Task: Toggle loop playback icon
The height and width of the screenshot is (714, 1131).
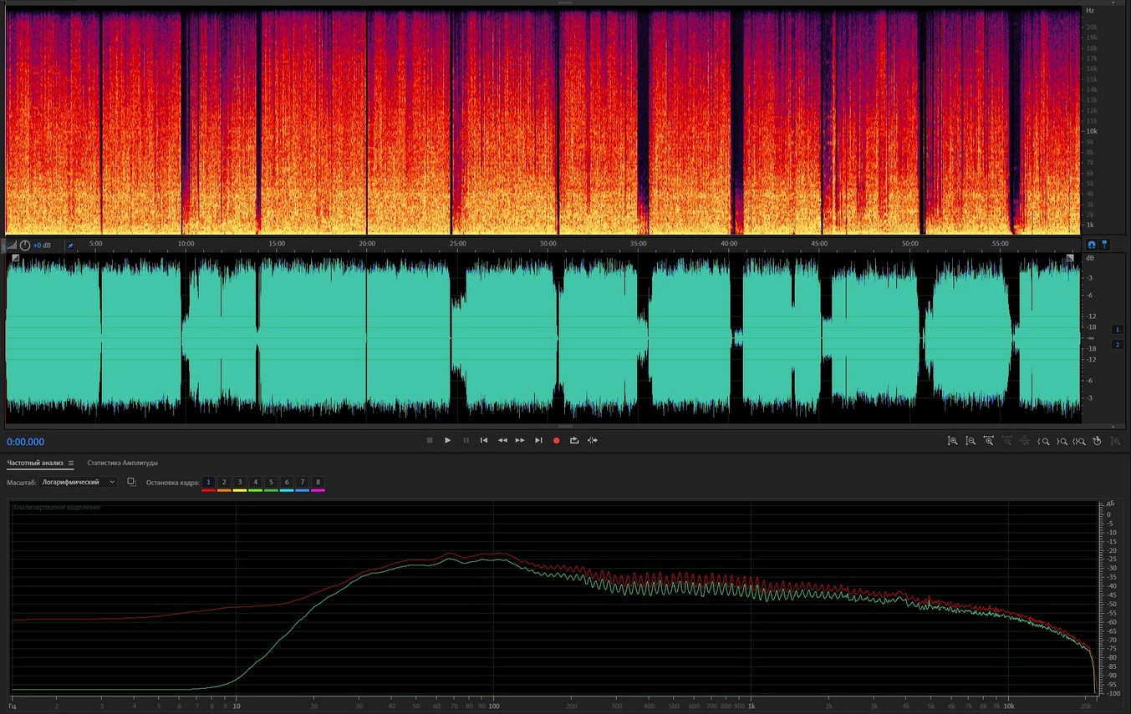Action: tap(574, 440)
